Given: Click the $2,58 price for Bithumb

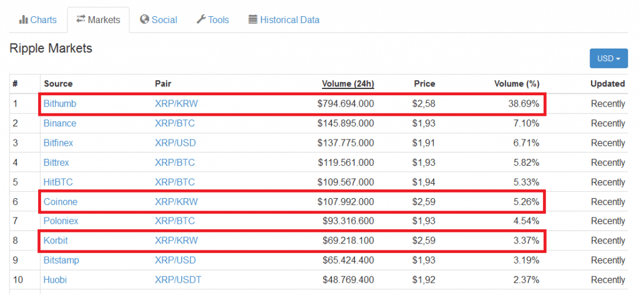Looking at the screenshot, I should point(424,103).
